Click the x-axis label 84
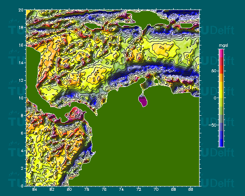Screen dimensions: 245x196 coord(34,189)
